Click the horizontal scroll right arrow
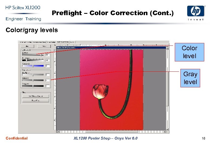Screen dimensions: 211x146 coord(165,132)
